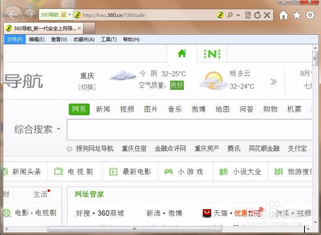This screenshot has height=235, width=321.
Task: Switch city via [切换] link
Action: pos(87,87)
